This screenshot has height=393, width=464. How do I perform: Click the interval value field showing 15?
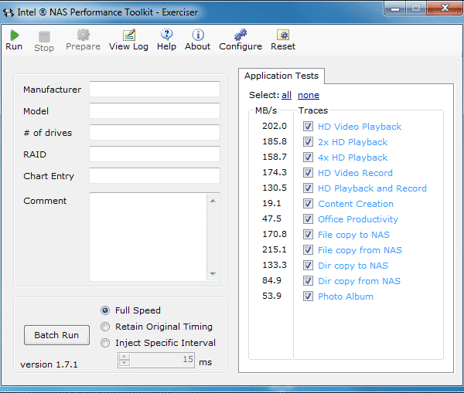tap(162, 360)
